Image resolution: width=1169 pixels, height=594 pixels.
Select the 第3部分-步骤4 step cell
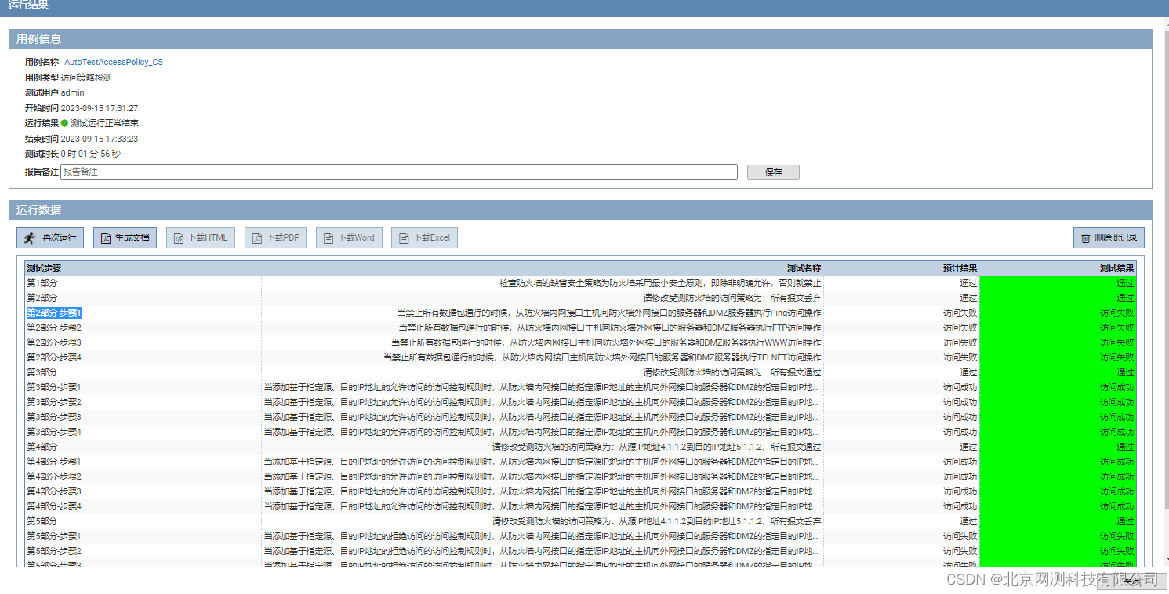click(x=143, y=432)
